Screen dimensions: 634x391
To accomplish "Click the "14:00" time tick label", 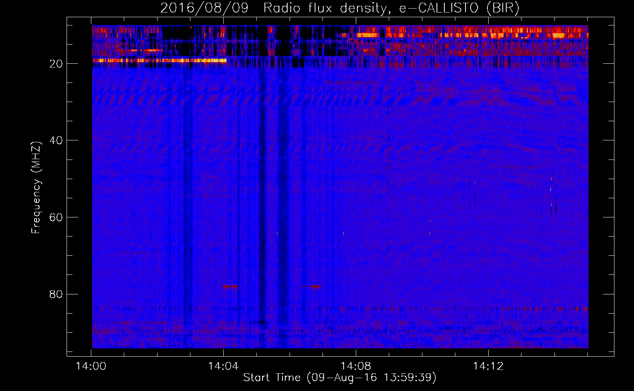I will 91,366.
